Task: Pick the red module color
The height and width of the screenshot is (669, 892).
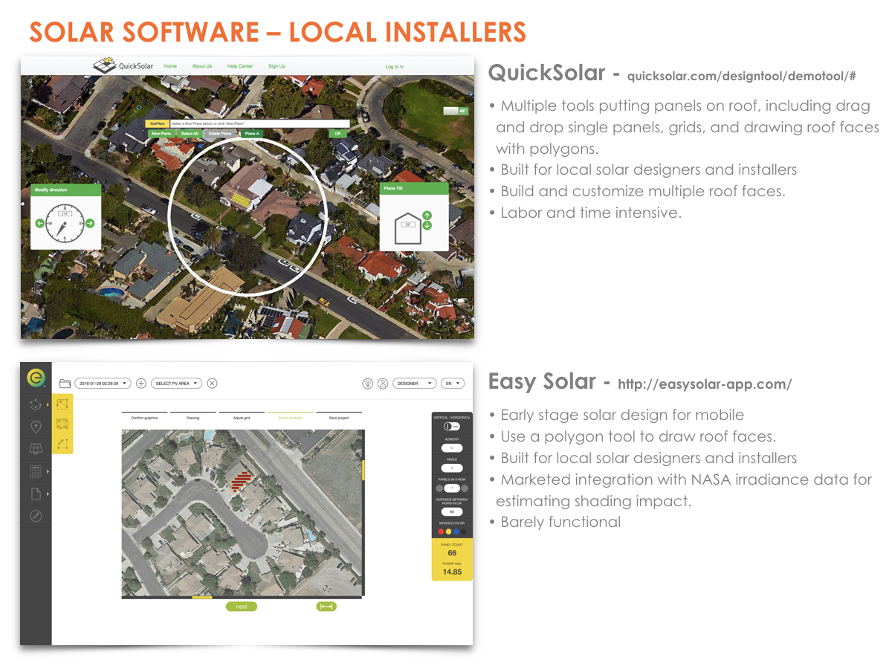Action: (441, 531)
